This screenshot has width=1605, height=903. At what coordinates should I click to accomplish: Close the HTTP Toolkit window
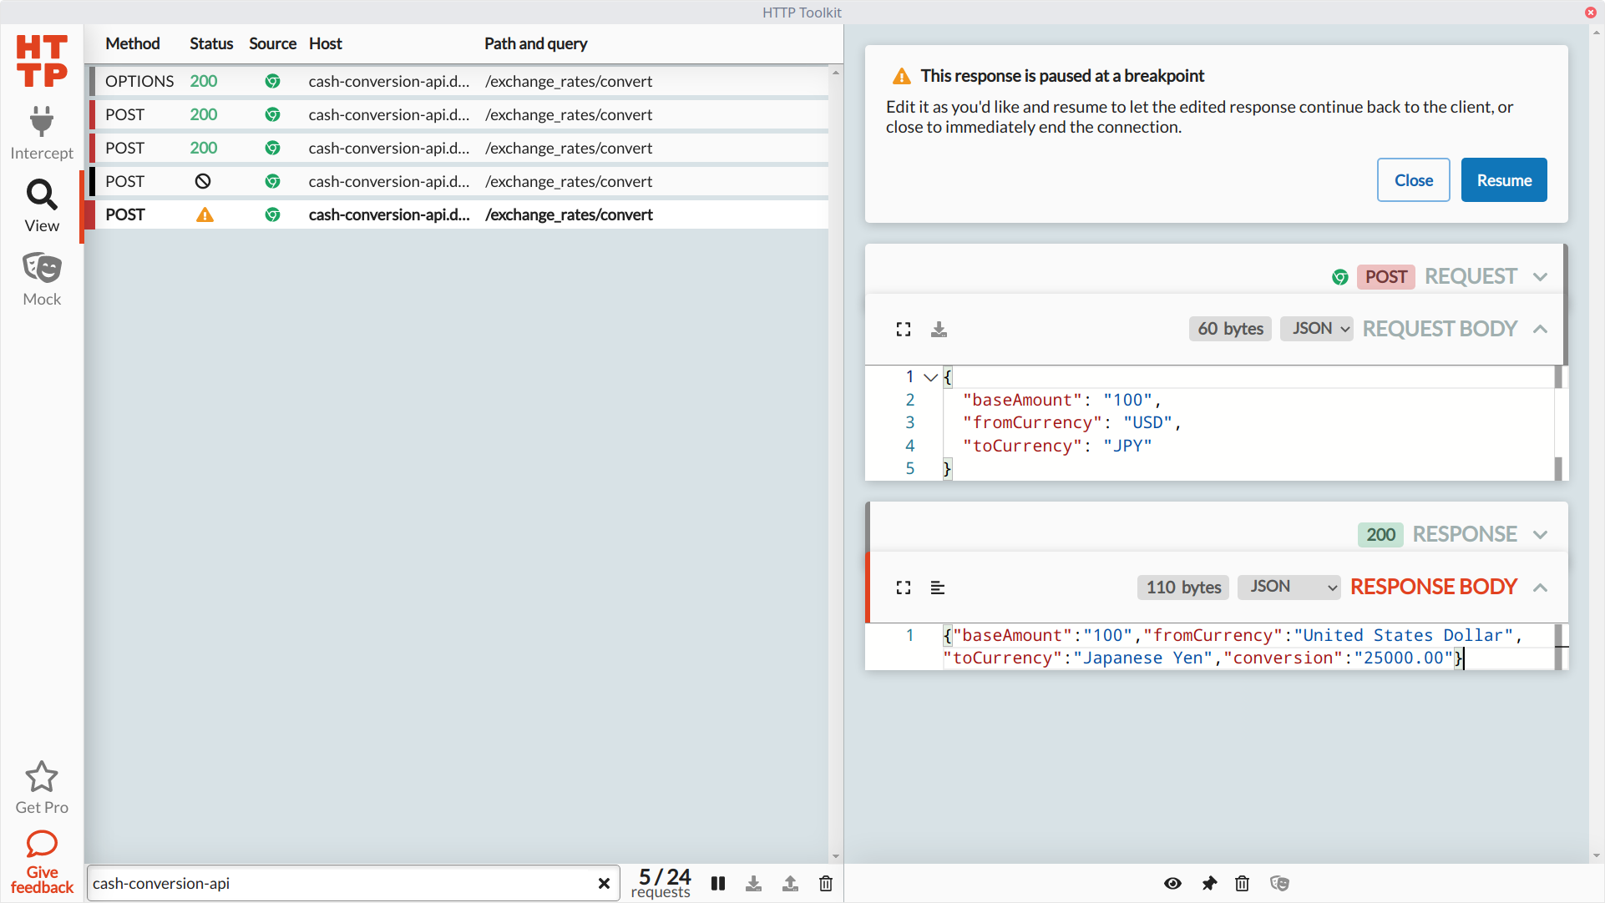(x=1590, y=12)
